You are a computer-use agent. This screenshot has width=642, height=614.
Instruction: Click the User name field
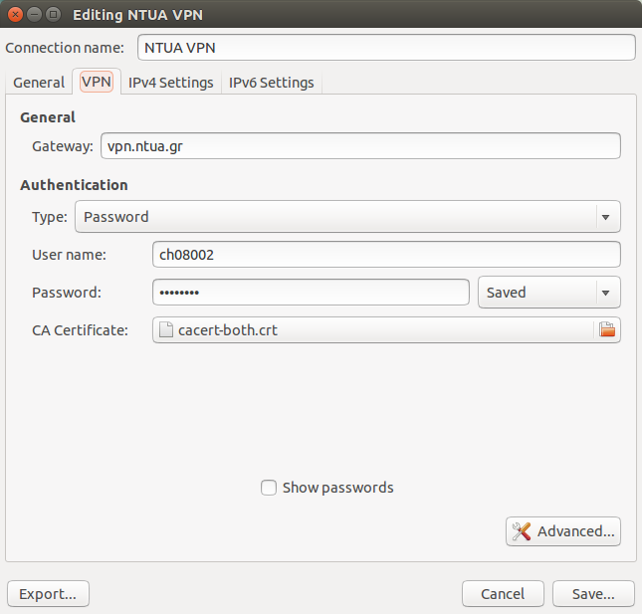(x=386, y=255)
